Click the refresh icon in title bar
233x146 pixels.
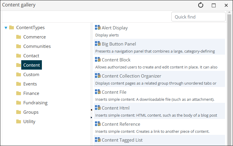(201, 5)
